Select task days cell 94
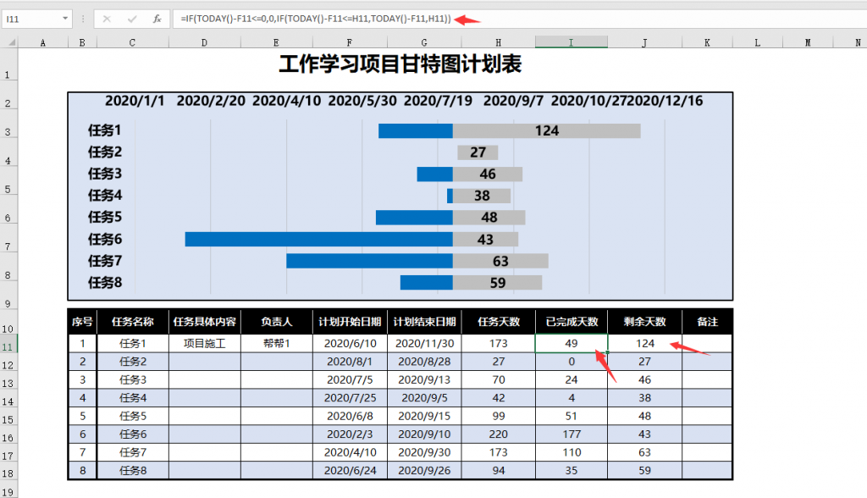This screenshot has height=498, width=867. (499, 470)
